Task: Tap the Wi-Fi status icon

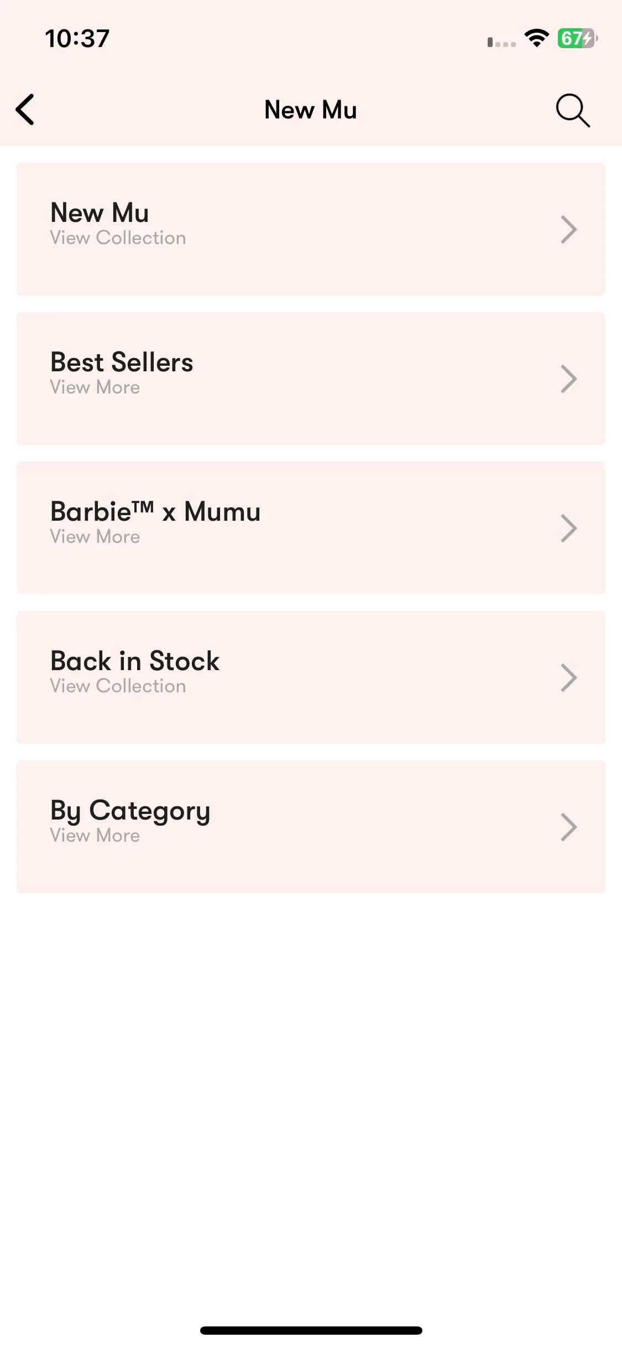Action: (x=536, y=38)
